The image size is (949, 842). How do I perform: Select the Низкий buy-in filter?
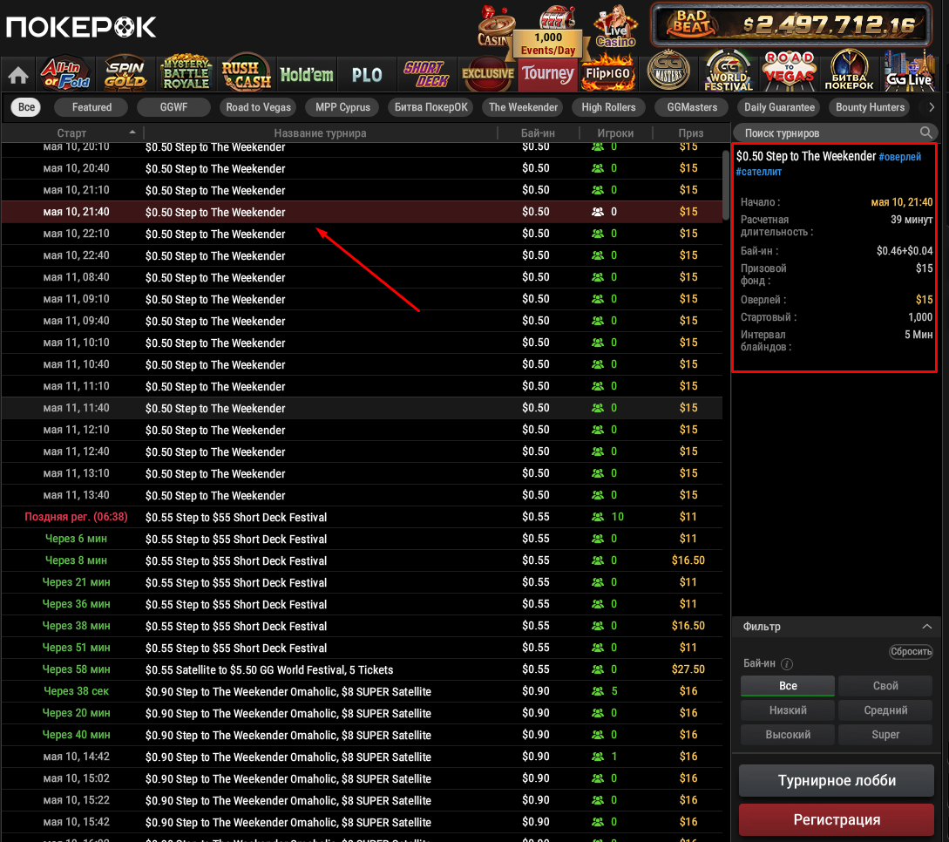point(788,710)
